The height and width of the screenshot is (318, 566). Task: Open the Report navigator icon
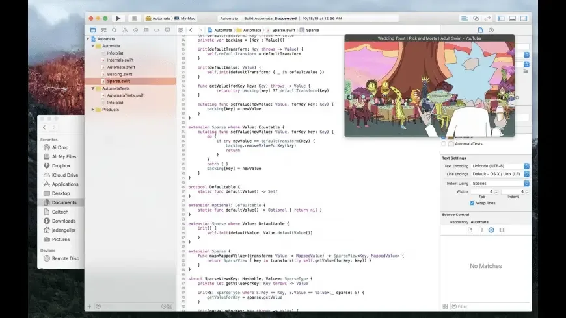[x=167, y=31]
